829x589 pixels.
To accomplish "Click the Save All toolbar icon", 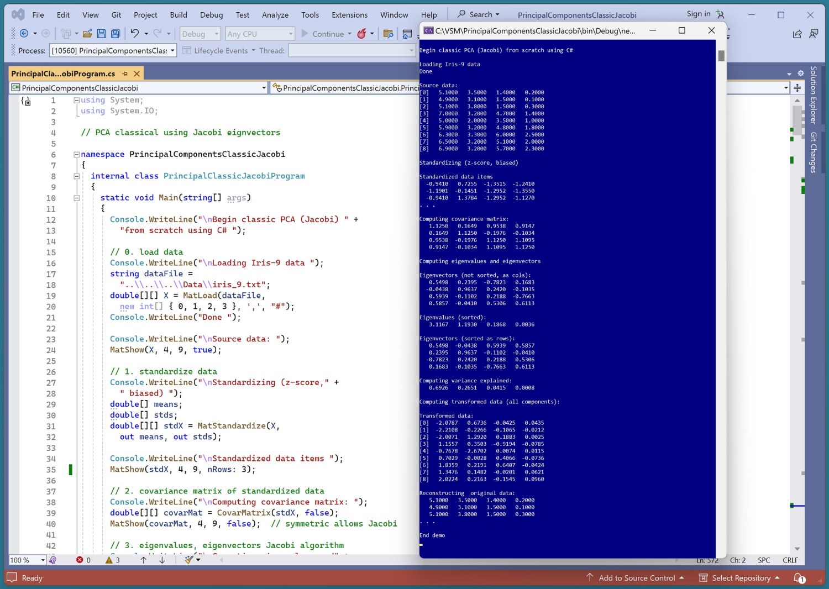I will [116, 34].
